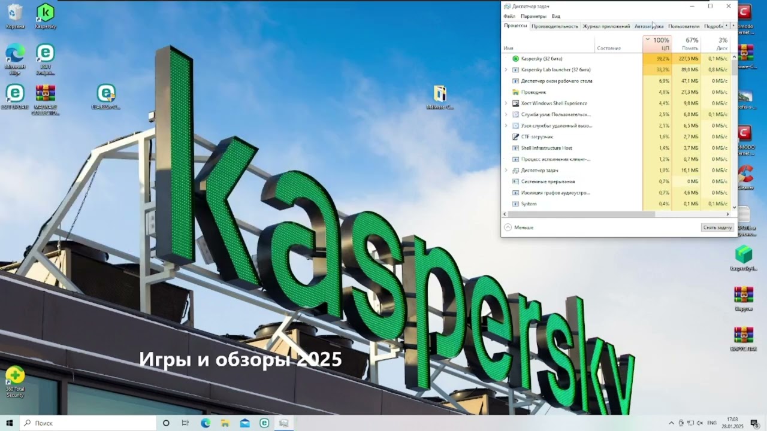Select the CCleaner desktop icon
Viewport: 767px width, 431px height.
coord(745,177)
